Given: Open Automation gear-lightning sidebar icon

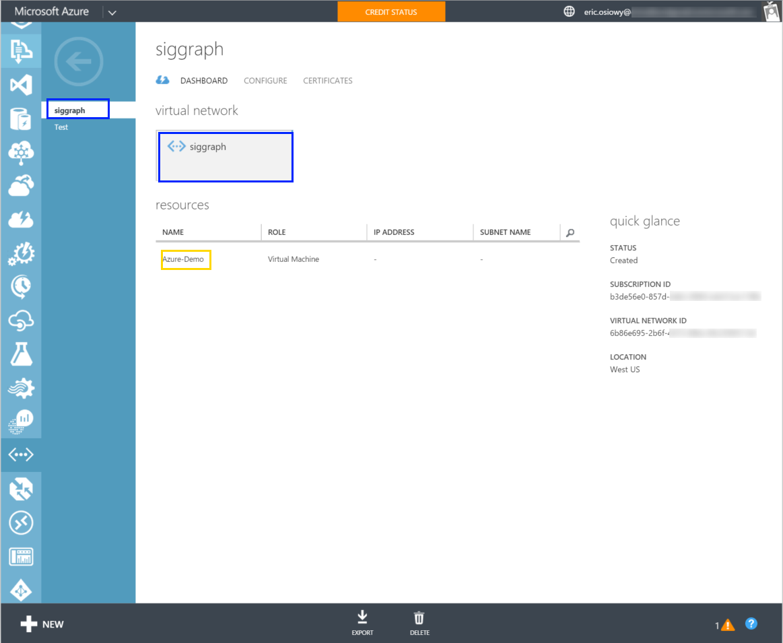Looking at the screenshot, I should pyautogui.click(x=21, y=253).
